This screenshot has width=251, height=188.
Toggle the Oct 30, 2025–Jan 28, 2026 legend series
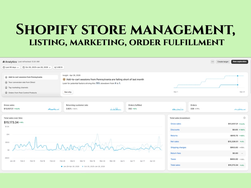[93, 166]
